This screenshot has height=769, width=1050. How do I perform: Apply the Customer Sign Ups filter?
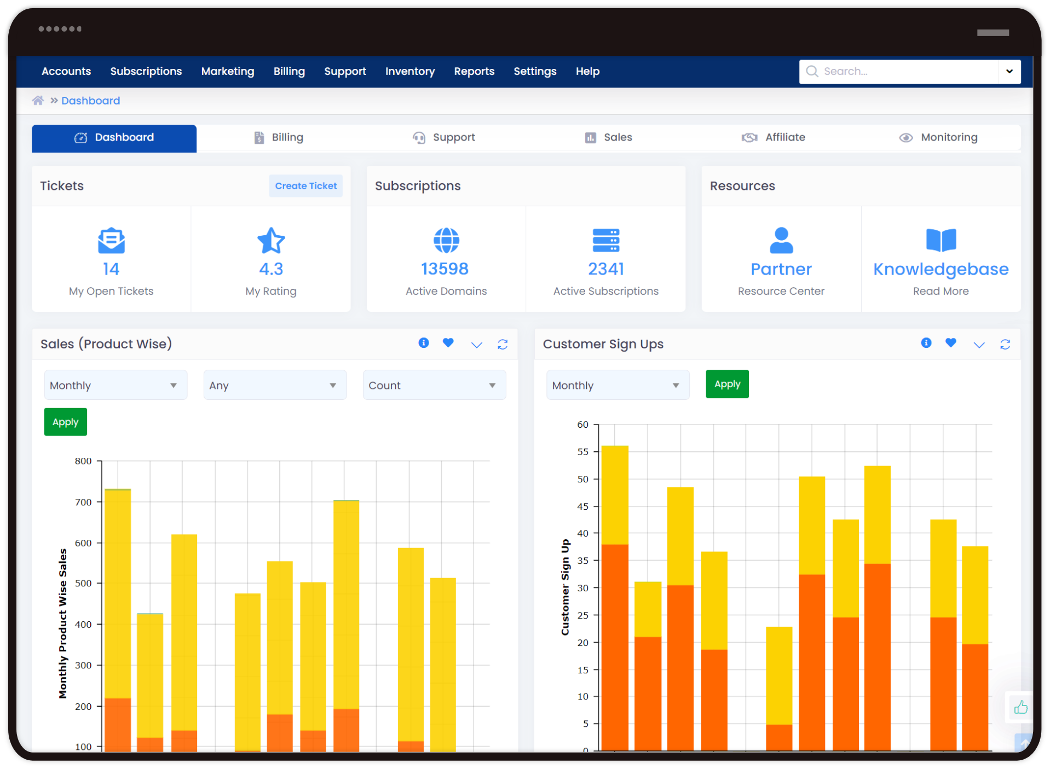[726, 384]
